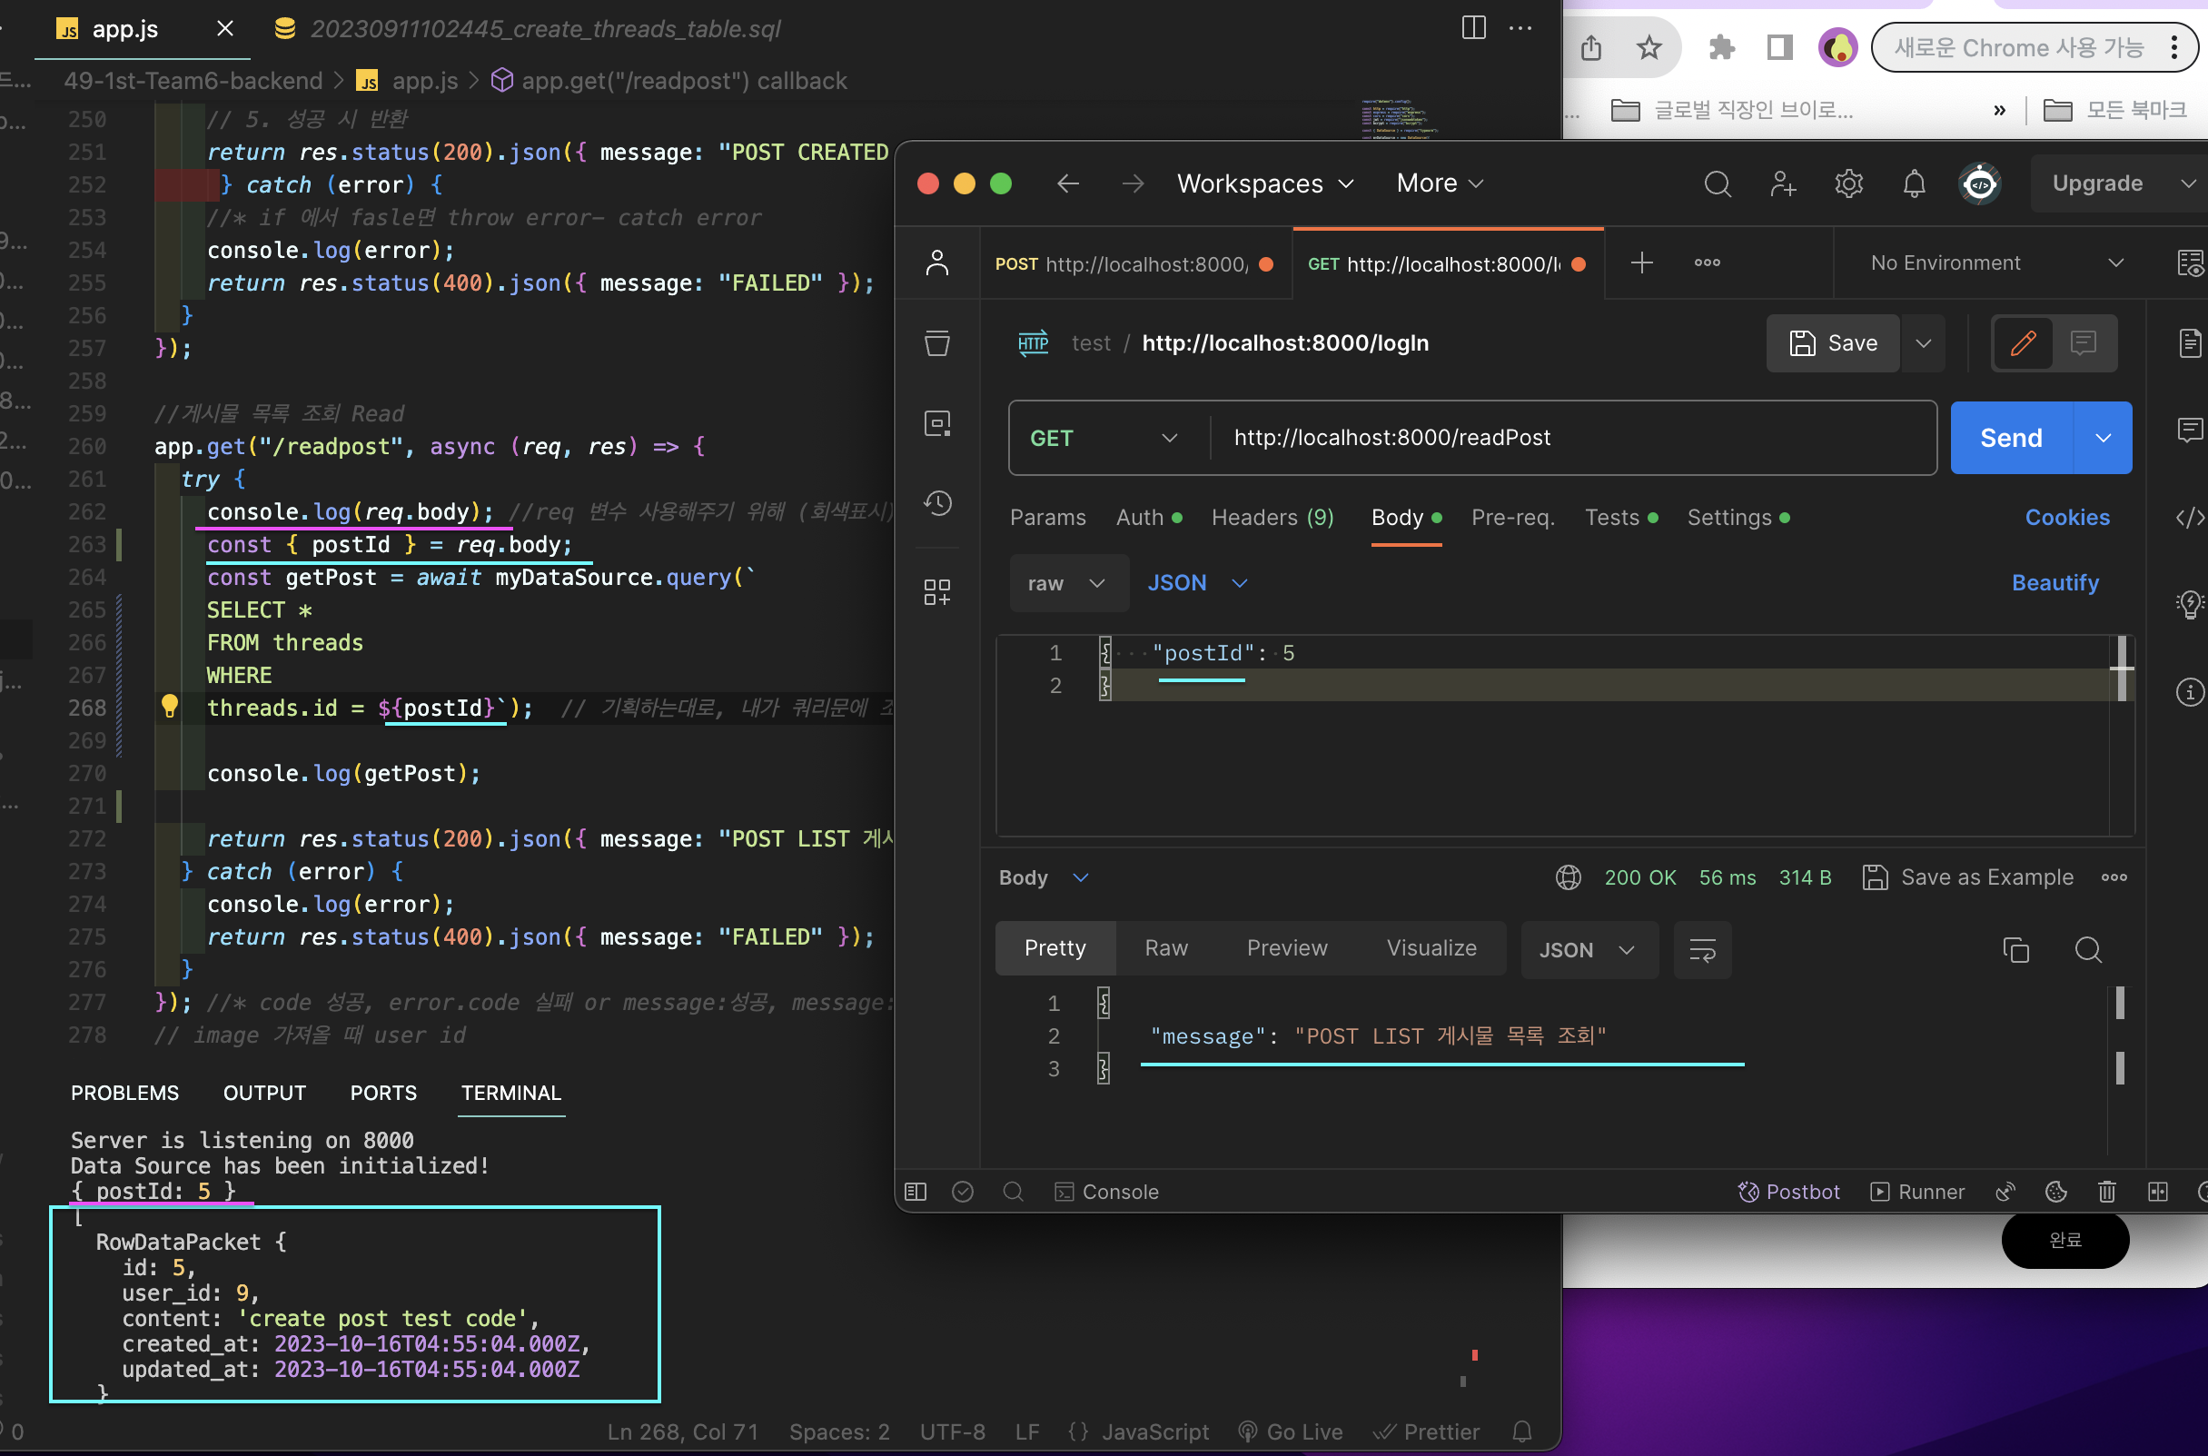Open Postman settings gear icon
2208x1456 pixels.
coord(1847,183)
